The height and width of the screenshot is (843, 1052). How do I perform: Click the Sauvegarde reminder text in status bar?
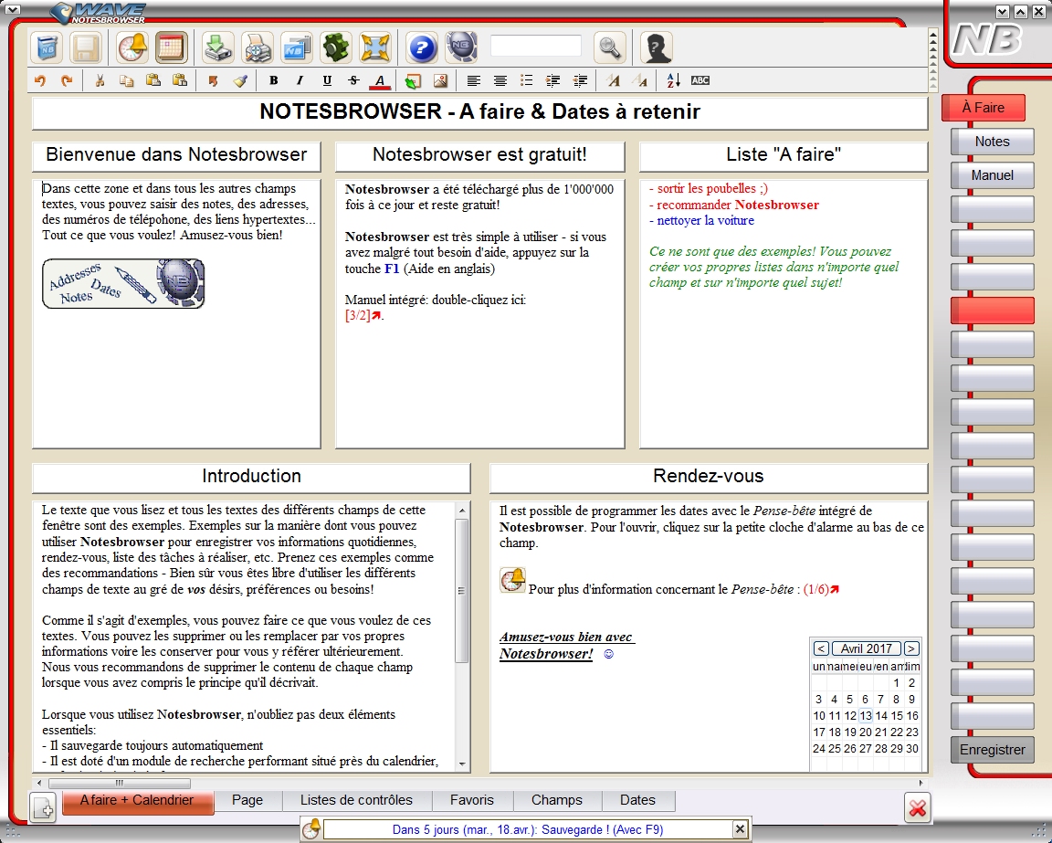click(527, 829)
